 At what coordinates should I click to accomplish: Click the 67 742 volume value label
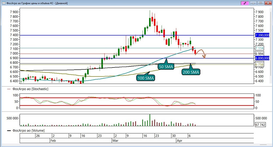(x=260, y=125)
